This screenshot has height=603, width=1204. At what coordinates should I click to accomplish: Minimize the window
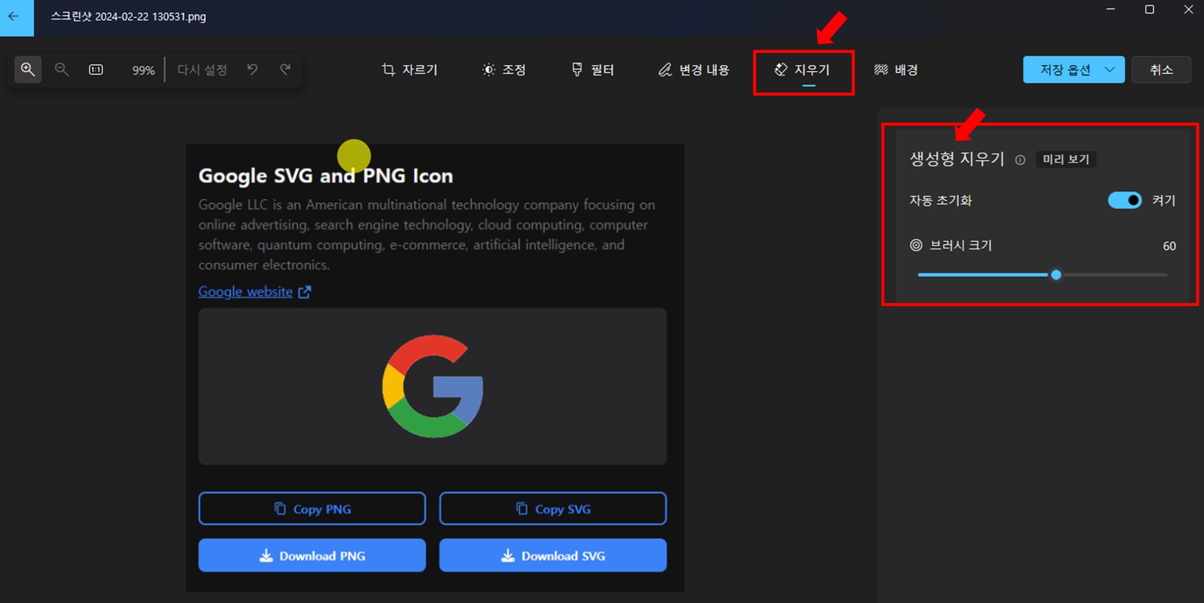point(1111,10)
